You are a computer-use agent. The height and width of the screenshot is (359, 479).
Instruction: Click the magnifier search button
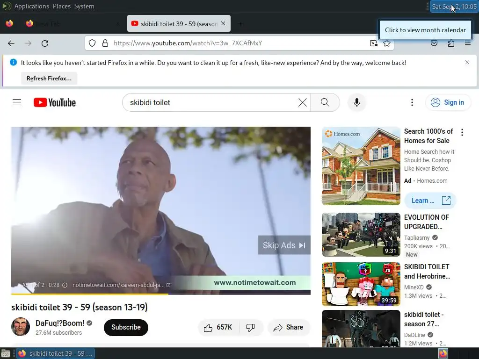click(x=325, y=102)
